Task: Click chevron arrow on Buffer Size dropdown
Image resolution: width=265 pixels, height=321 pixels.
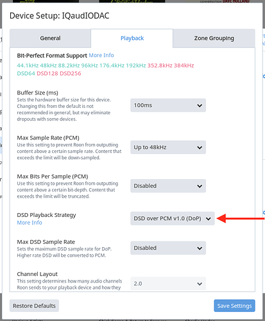Action: [x=200, y=105]
